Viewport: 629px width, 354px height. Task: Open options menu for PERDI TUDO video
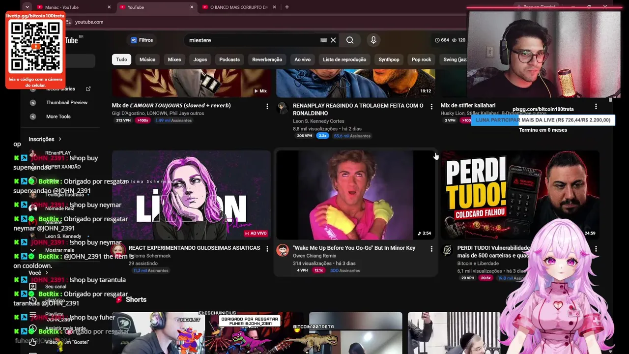[x=596, y=249]
